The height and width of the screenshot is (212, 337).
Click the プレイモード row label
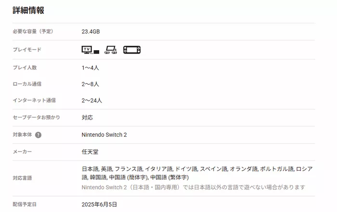[x=26, y=50]
